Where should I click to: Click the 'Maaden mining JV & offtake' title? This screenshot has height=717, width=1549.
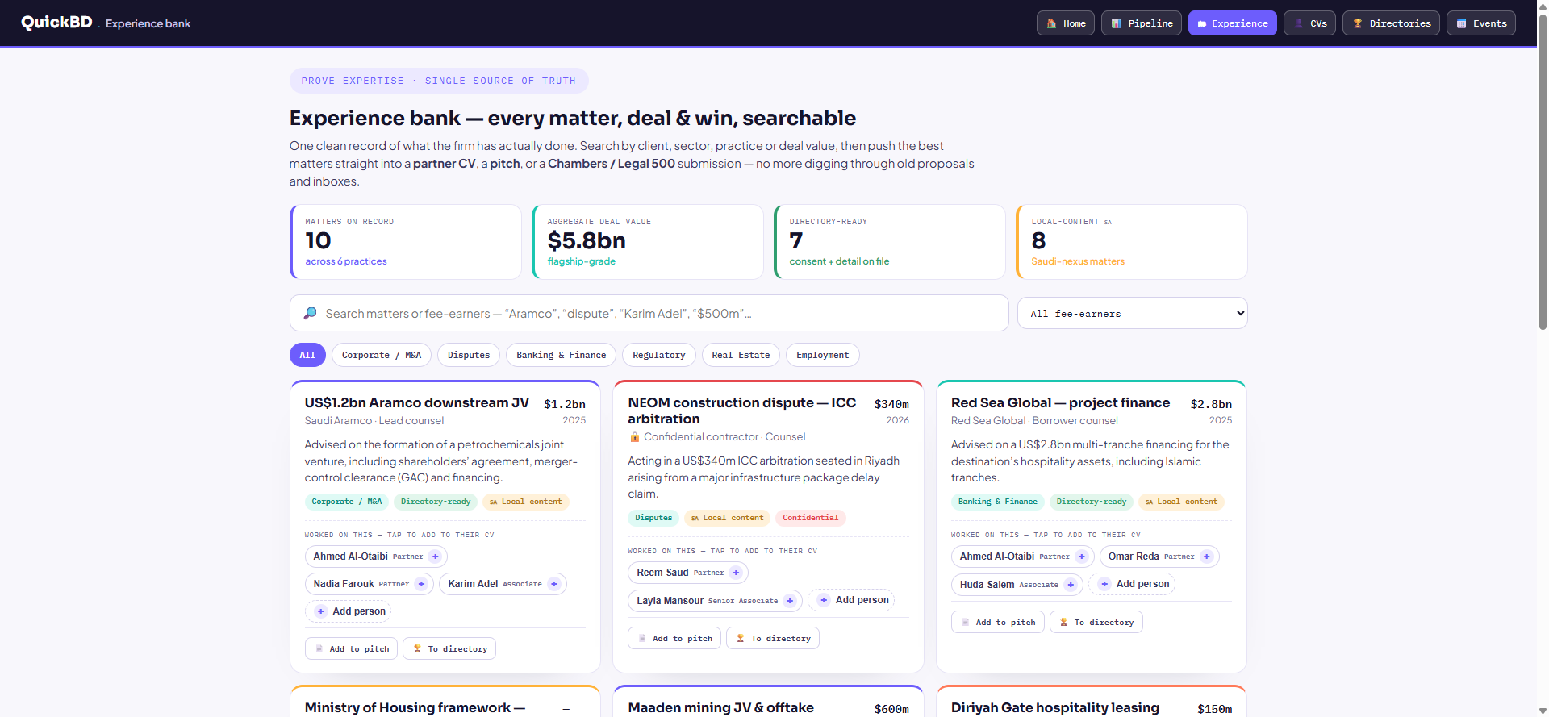click(721, 707)
